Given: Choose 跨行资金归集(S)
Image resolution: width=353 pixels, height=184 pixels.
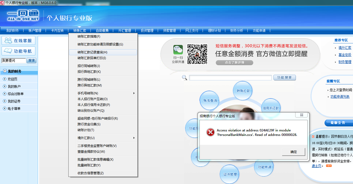Looking at the screenshot, I should [103, 124].
